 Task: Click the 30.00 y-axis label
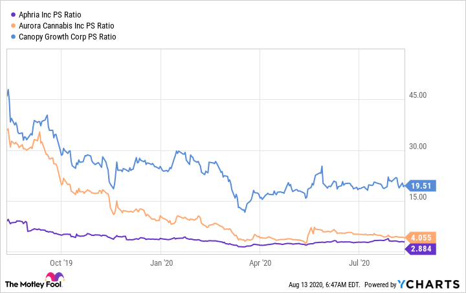418,146
